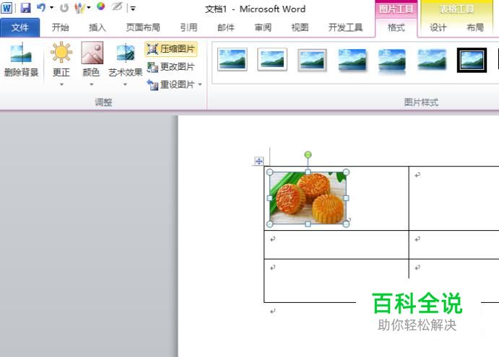Click the 压缩图片 compress pictures button
This screenshot has height=357, width=499.
(171, 49)
